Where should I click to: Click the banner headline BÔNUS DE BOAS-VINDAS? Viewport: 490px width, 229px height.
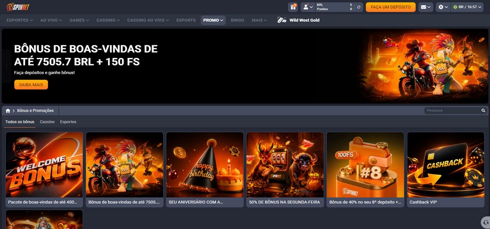click(86, 55)
